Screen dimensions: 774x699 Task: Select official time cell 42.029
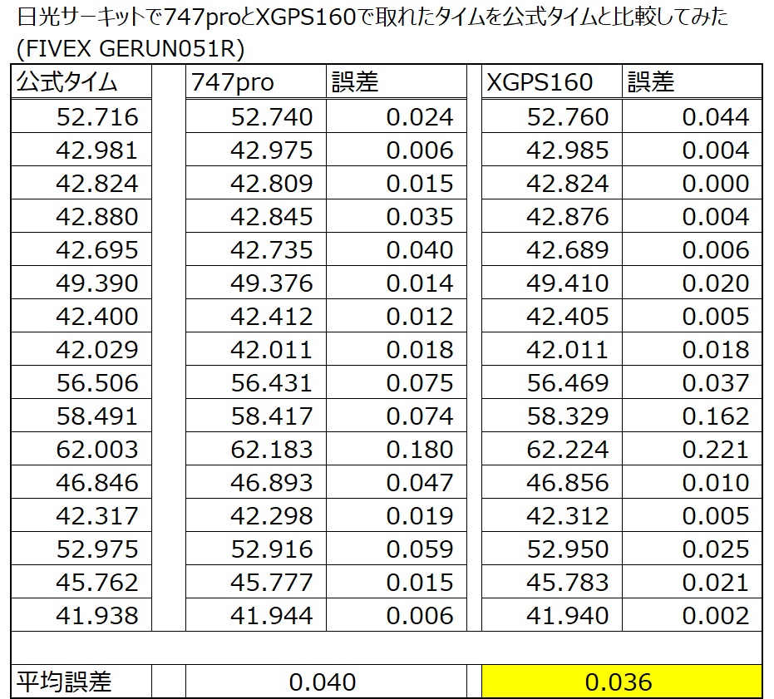click(x=81, y=349)
